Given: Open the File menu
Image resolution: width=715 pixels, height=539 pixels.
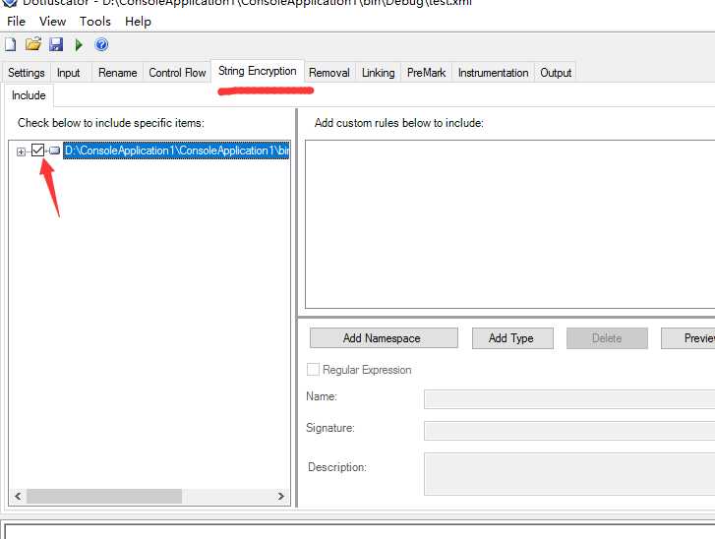Looking at the screenshot, I should [x=16, y=22].
